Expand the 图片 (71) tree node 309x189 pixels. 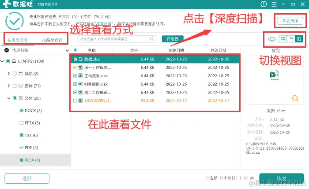pyautogui.click(x=9, y=86)
